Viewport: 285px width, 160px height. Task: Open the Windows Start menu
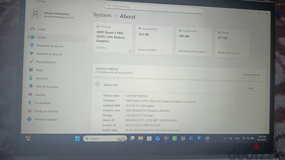click(78, 139)
